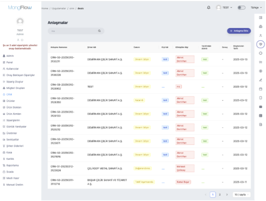
Task: Open Raporlama in the sidebar
Action: [12, 165]
